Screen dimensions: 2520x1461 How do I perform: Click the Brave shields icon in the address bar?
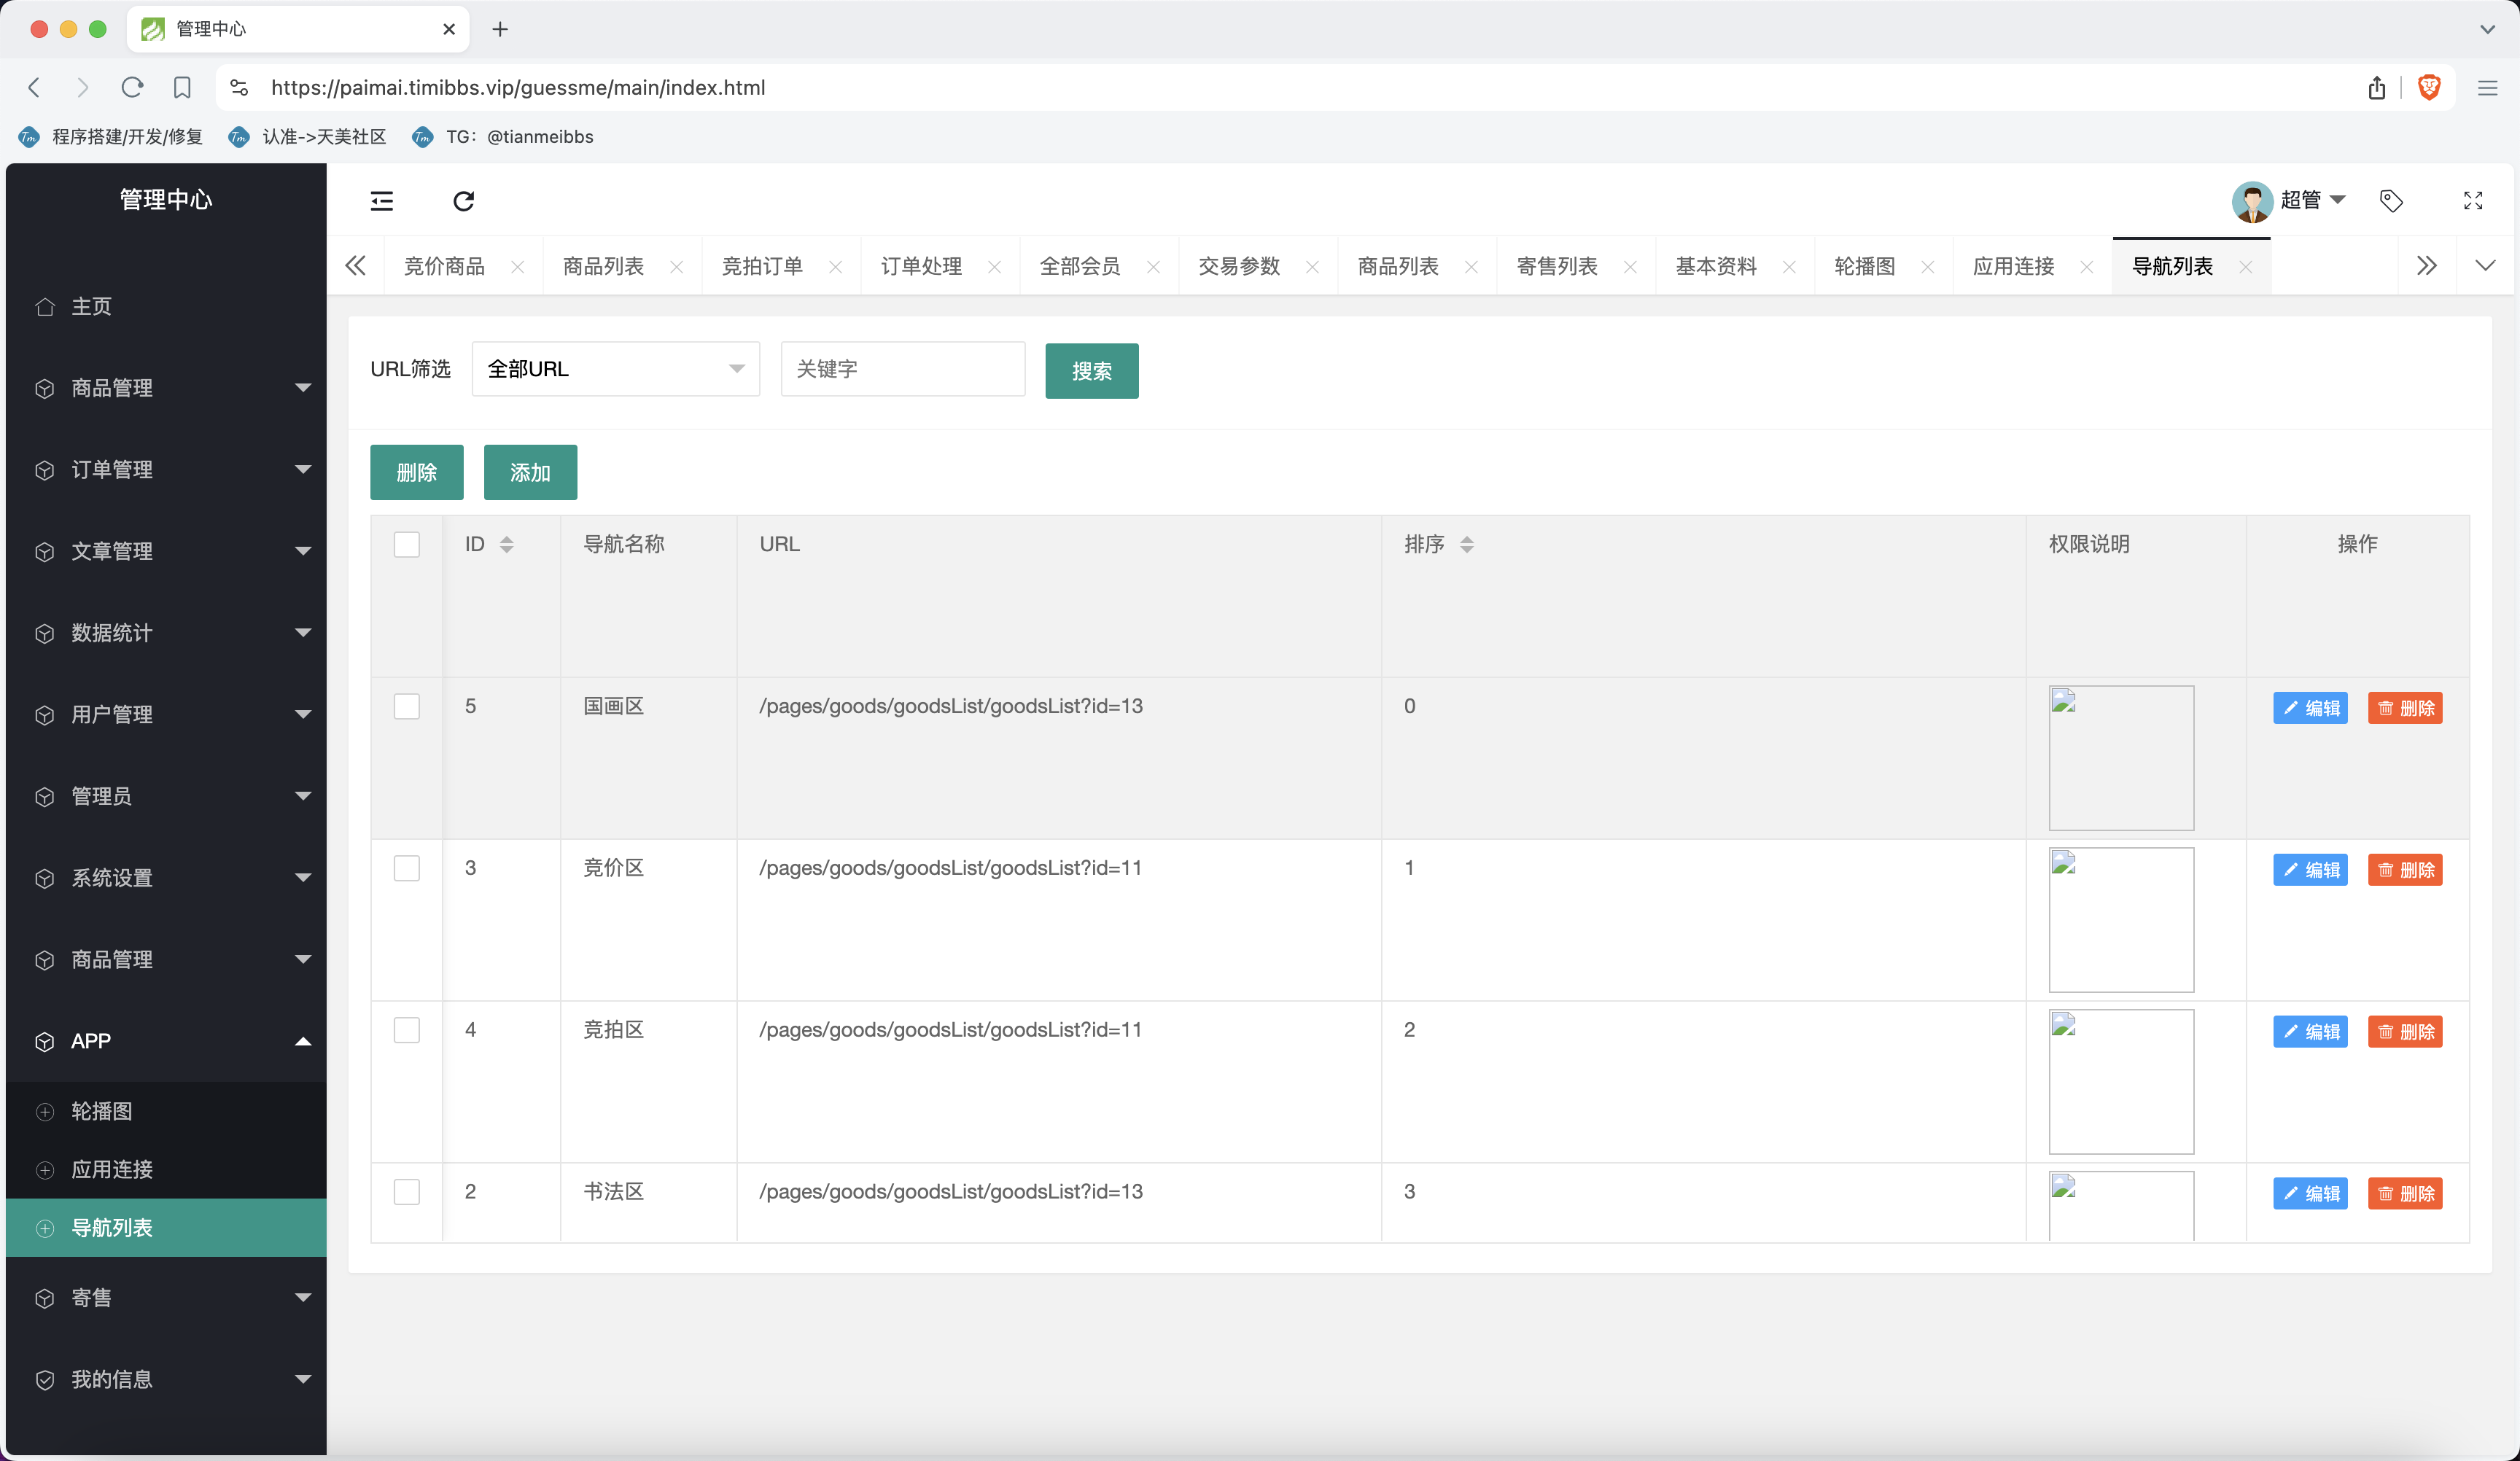(2429, 87)
